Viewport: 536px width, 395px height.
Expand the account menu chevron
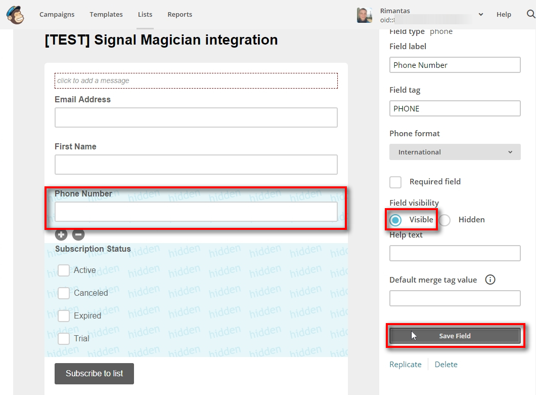(x=480, y=15)
